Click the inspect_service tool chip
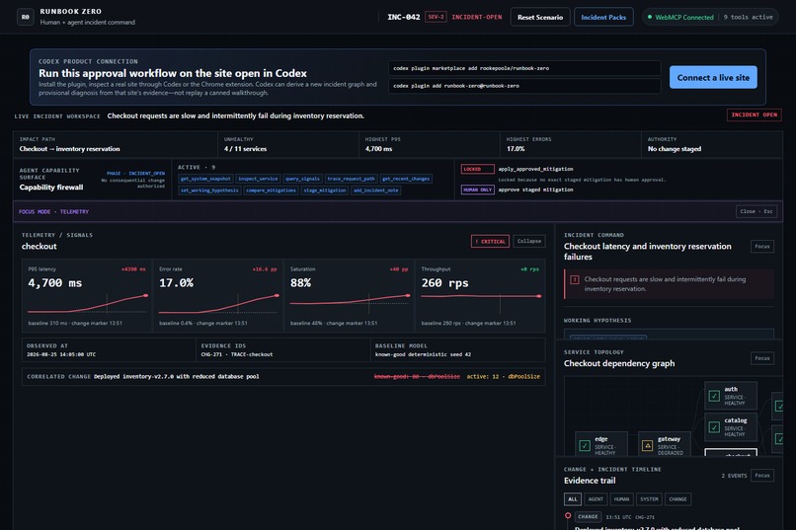This screenshot has width=796, height=530. [x=258, y=179]
